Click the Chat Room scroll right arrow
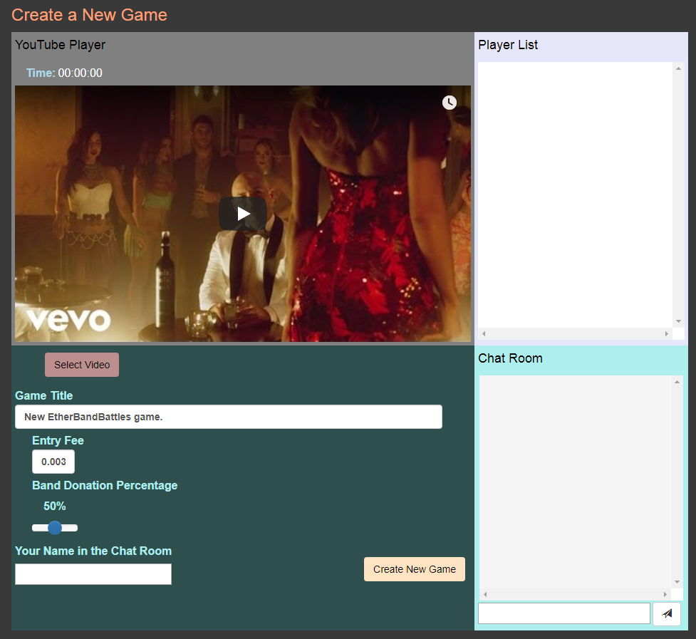The width and height of the screenshot is (696, 639). click(665, 594)
